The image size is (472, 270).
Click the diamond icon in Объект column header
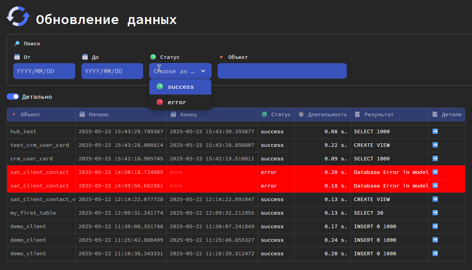point(14,114)
